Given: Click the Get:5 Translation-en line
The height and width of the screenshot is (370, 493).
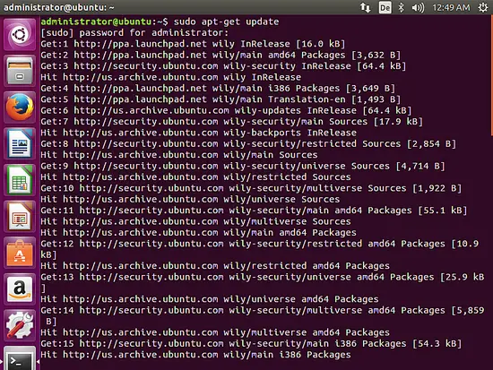Looking at the screenshot, I should (x=221, y=99).
